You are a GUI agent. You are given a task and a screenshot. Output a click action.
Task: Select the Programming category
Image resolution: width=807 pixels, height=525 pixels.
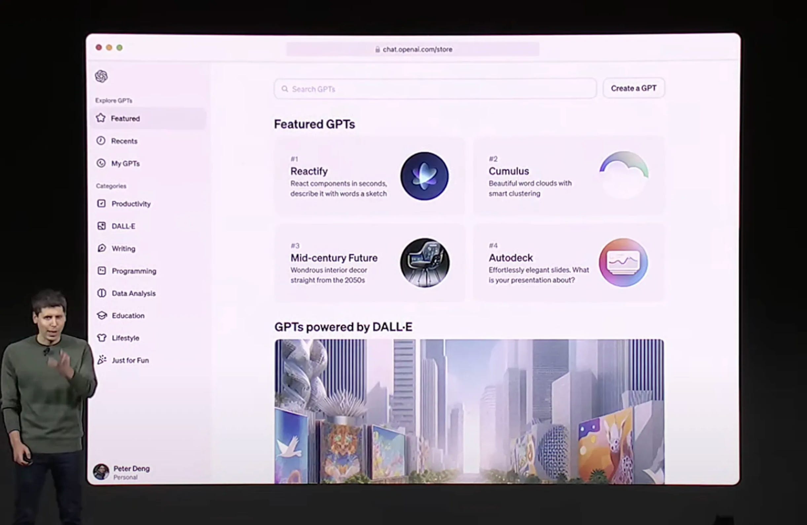click(134, 271)
